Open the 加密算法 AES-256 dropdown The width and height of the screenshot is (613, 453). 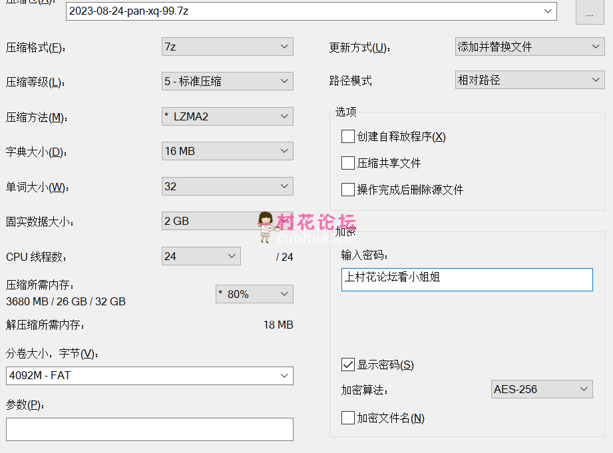point(542,389)
